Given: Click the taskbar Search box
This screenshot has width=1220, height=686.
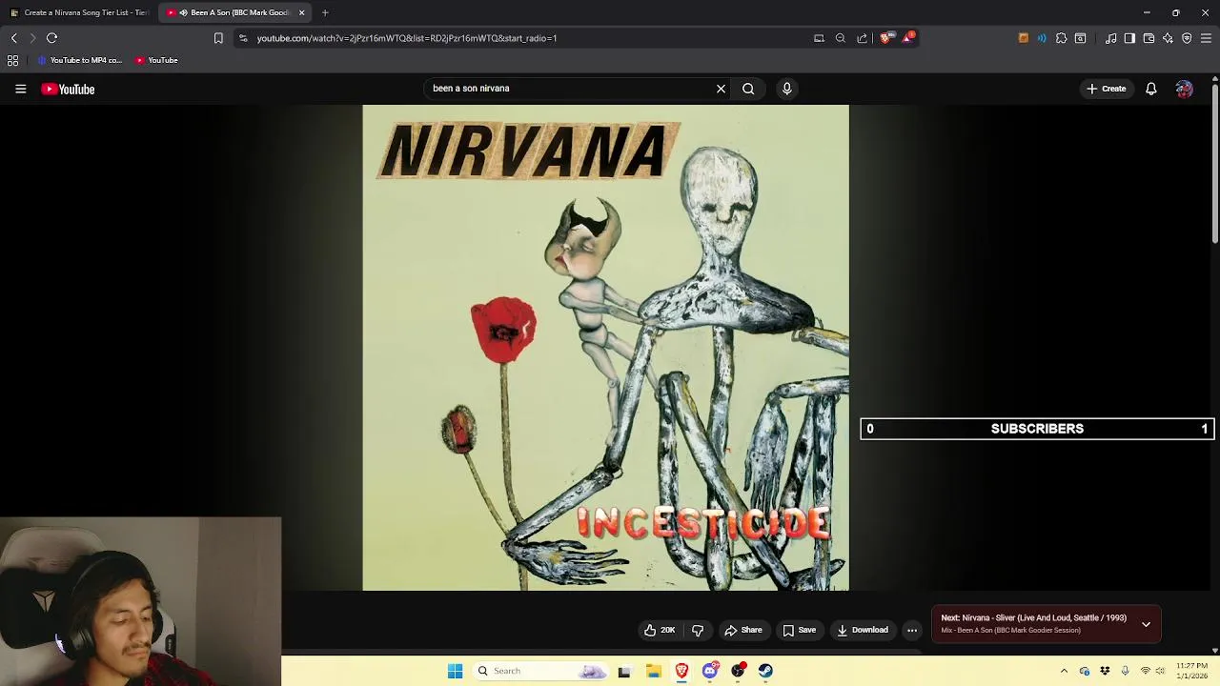Looking at the screenshot, I should coord(540,671).
